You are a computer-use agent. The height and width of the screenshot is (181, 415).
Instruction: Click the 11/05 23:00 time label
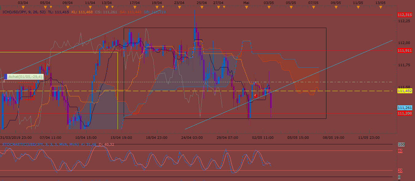coord(368,137)
